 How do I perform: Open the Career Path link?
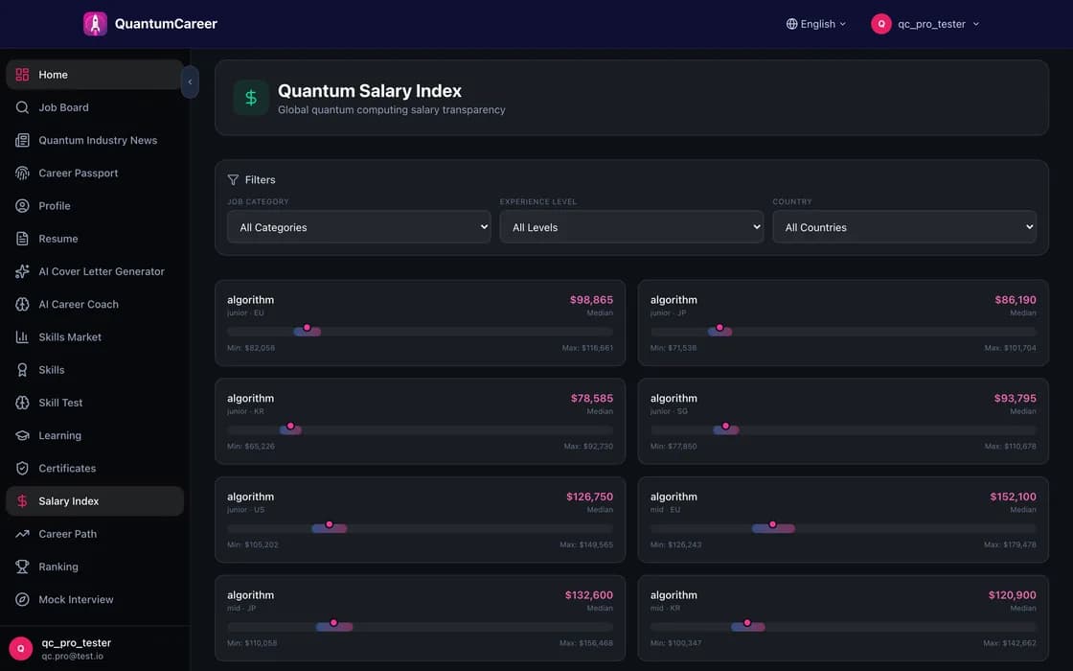(95, 534)
